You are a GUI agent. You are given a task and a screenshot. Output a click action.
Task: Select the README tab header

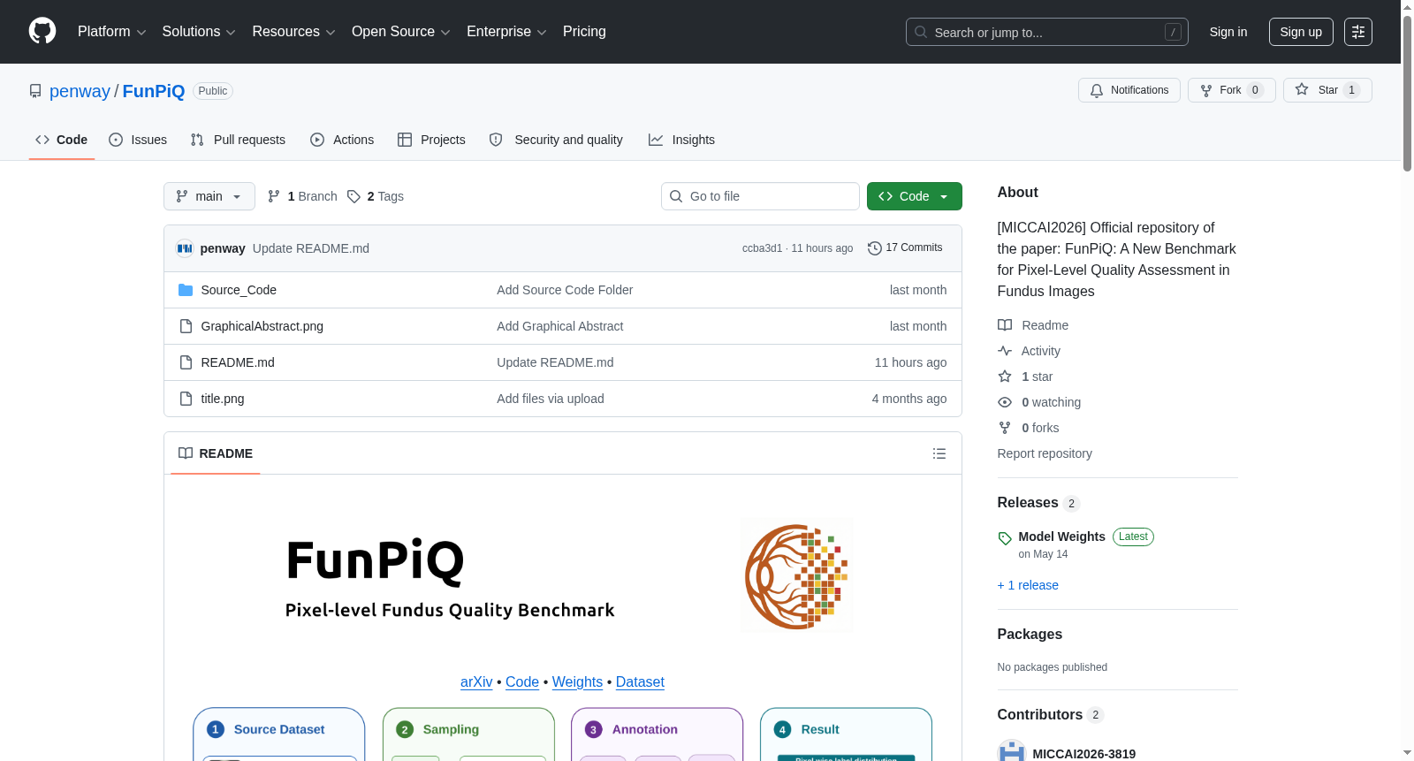click(216, 453)
